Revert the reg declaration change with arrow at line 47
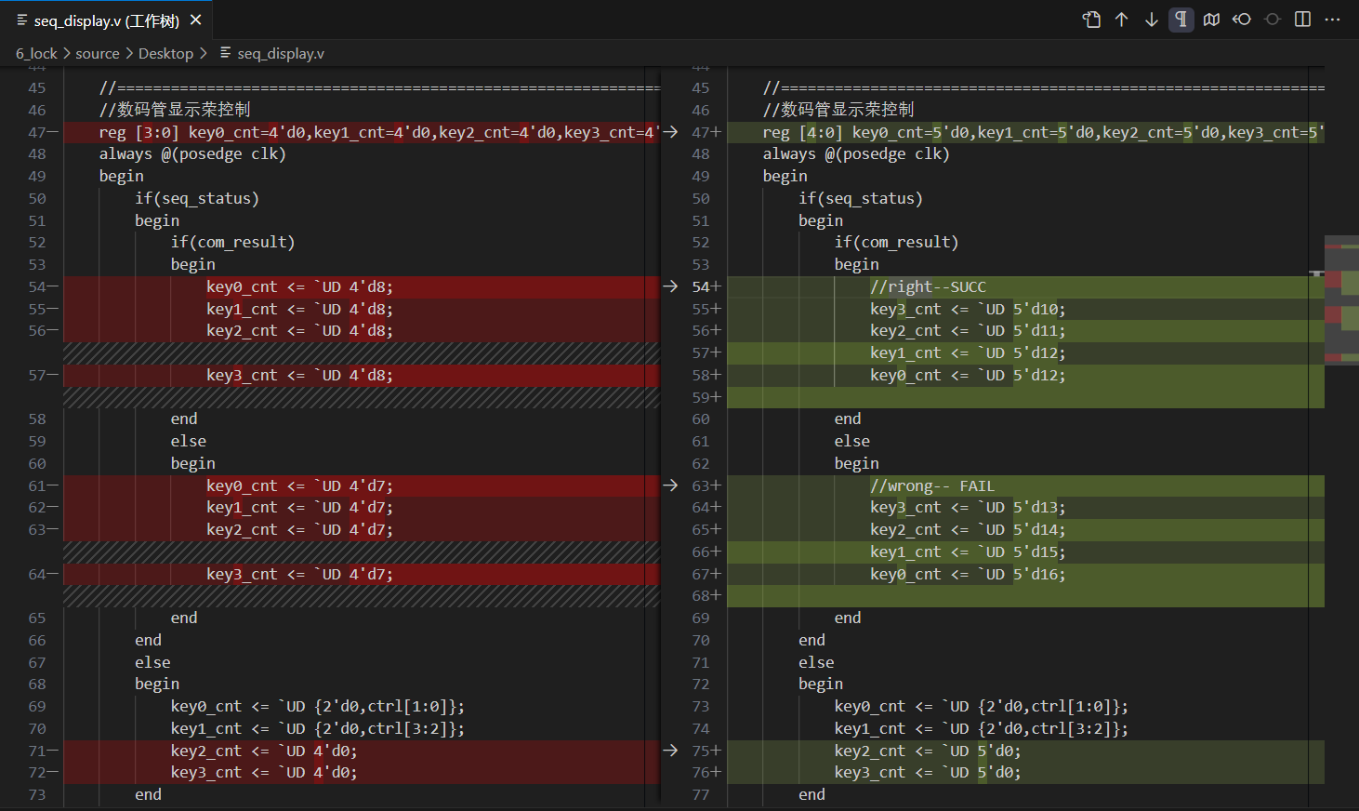Image resolution: width=1359 pixels, height=811 pixels. (670, 132)
